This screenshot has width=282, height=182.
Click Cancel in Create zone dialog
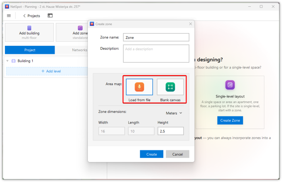(x=177, y=154)
